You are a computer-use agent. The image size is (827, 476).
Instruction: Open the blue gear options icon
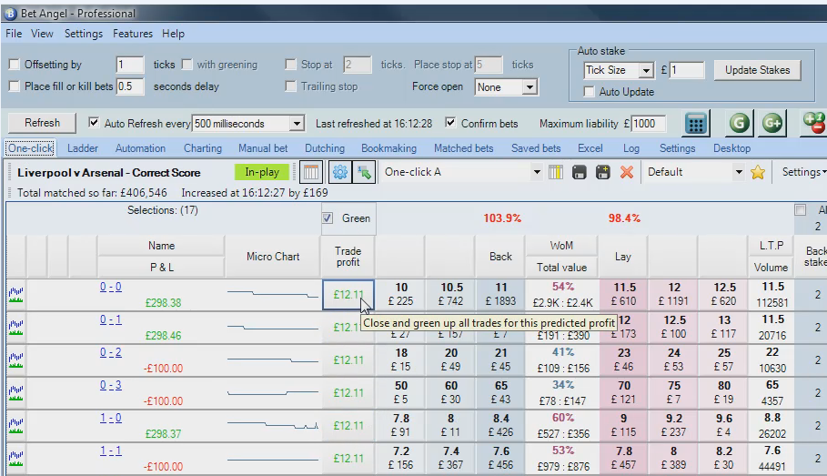[x=340, y=172]
